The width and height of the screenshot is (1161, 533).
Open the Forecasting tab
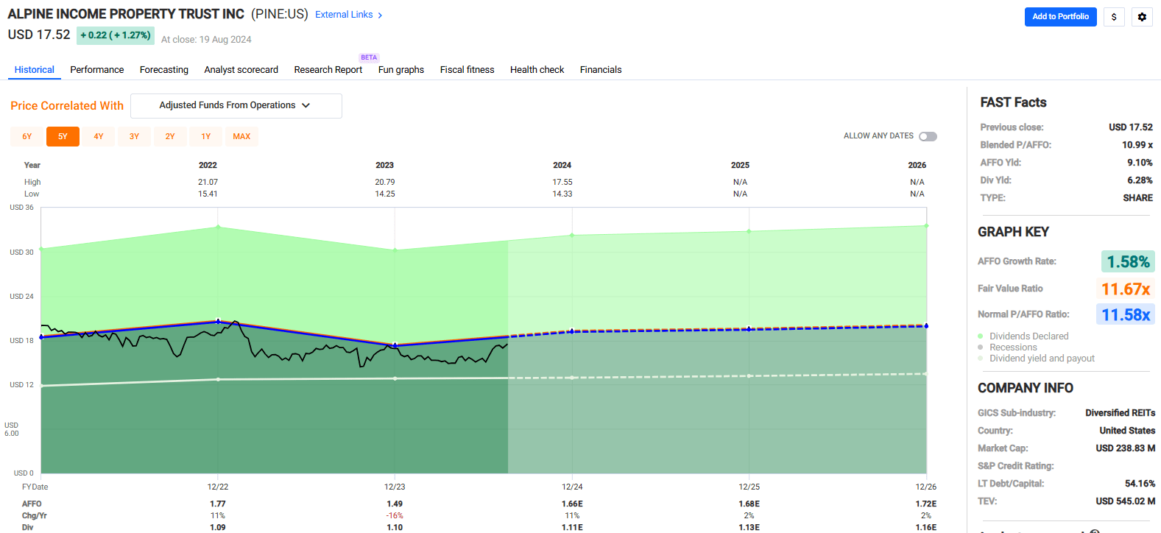tap(163, 70)
